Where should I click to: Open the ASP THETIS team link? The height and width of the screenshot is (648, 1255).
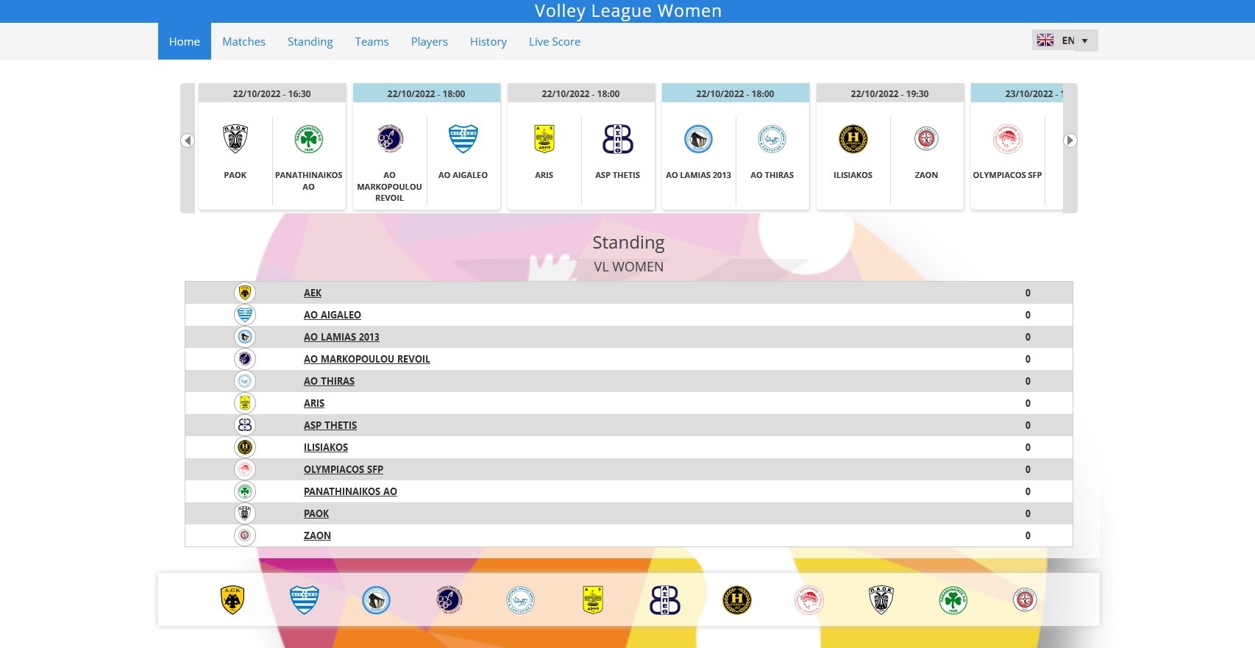pos(330,425)
